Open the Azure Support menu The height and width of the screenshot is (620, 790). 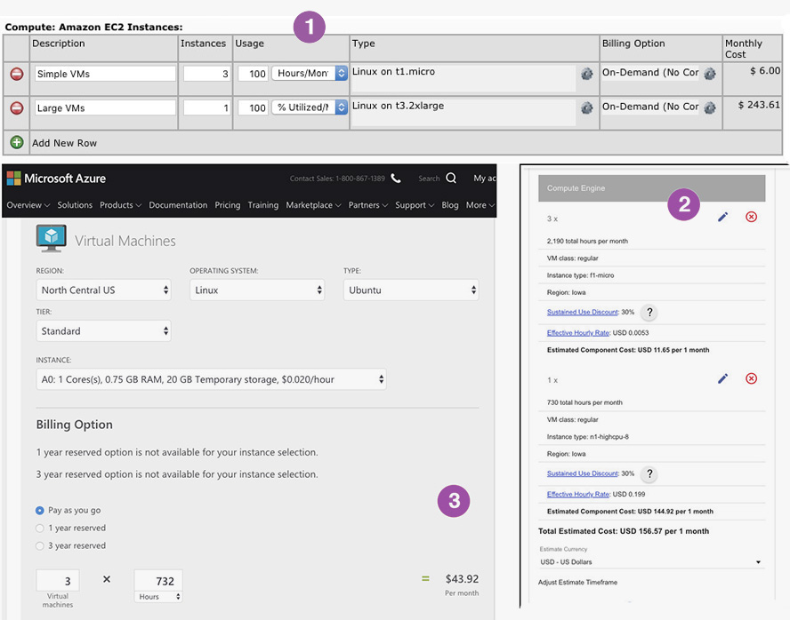click(415, 205)
